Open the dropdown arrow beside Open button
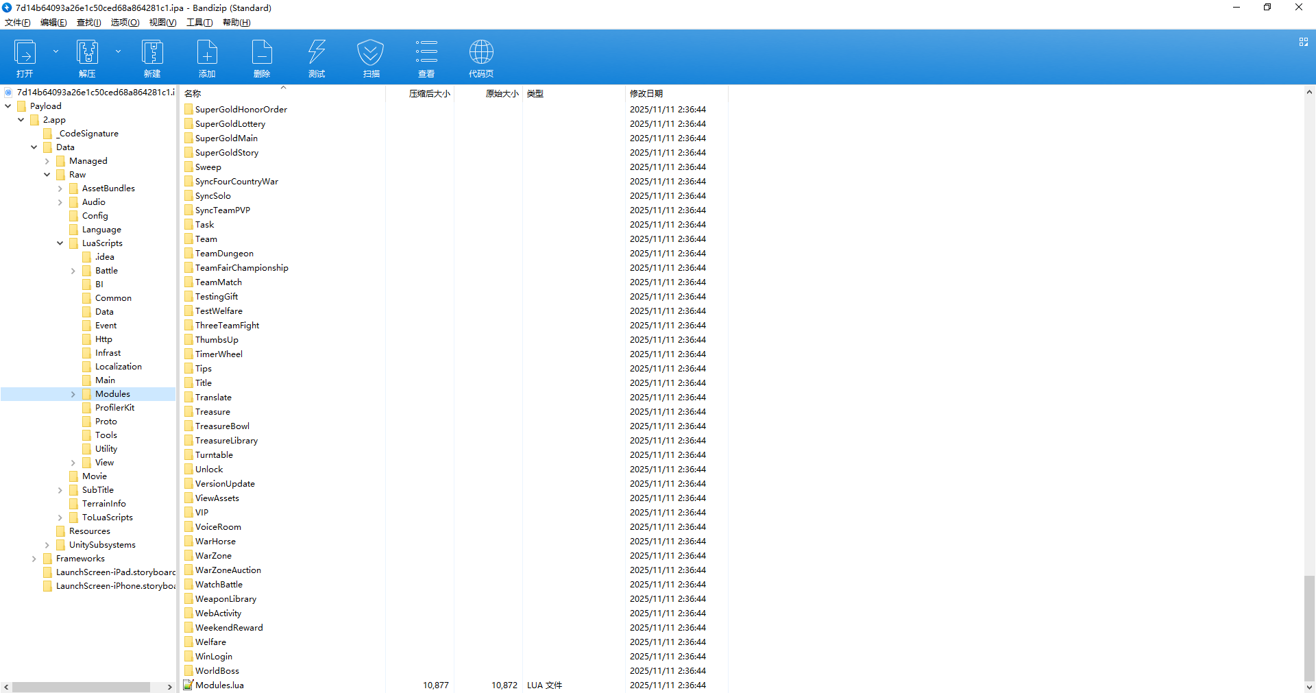Screen dimensions: 1316x693 pyautogui.click(x=56, y=51)
